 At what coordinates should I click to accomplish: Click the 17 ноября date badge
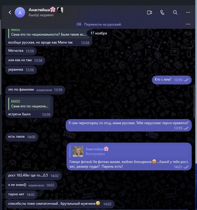[x=98, y=33]
